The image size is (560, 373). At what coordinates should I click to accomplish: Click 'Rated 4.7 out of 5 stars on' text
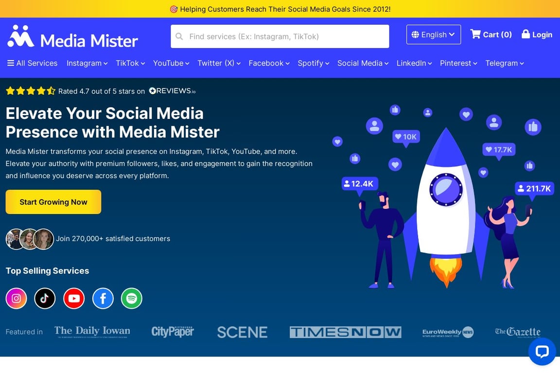[102, 91]
